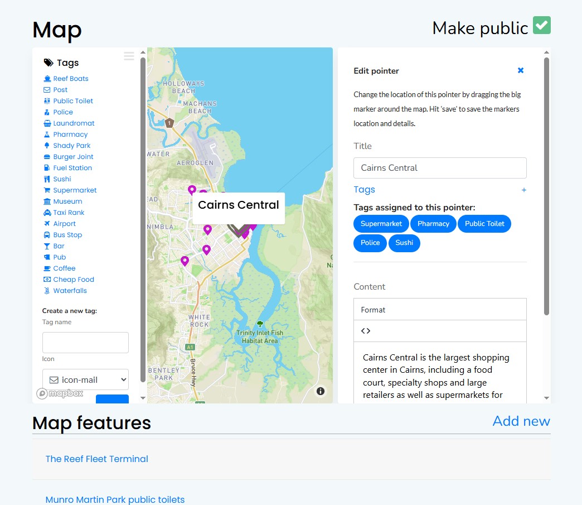
Task: Click the edit panel vertical scrollbar
Action: pyautogui.click(x=546, y=184)
